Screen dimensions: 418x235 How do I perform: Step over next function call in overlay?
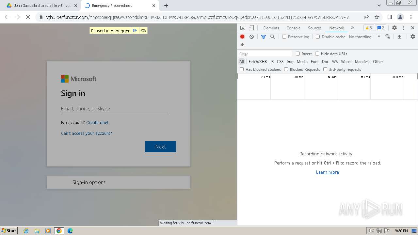(143, 30)
